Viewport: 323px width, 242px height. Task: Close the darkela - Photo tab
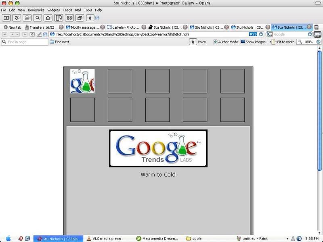(x=144, y=27)
